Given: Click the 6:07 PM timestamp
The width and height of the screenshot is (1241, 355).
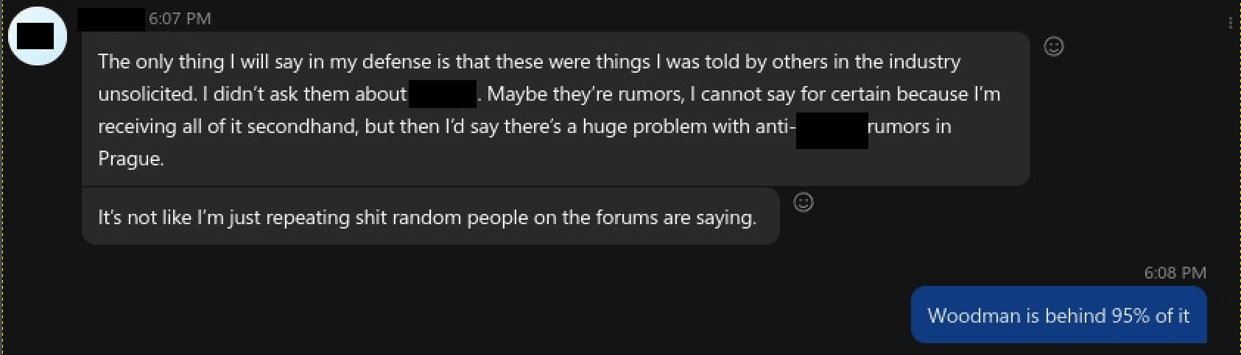Looking at the screenshot, I should 180,19.
